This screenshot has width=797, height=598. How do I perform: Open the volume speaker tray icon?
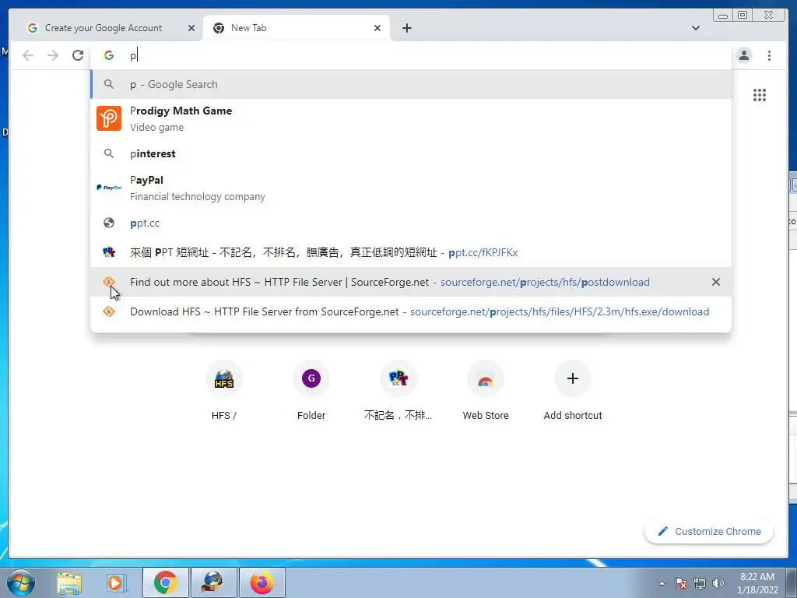pyautogui.click(x=718, y=583)
